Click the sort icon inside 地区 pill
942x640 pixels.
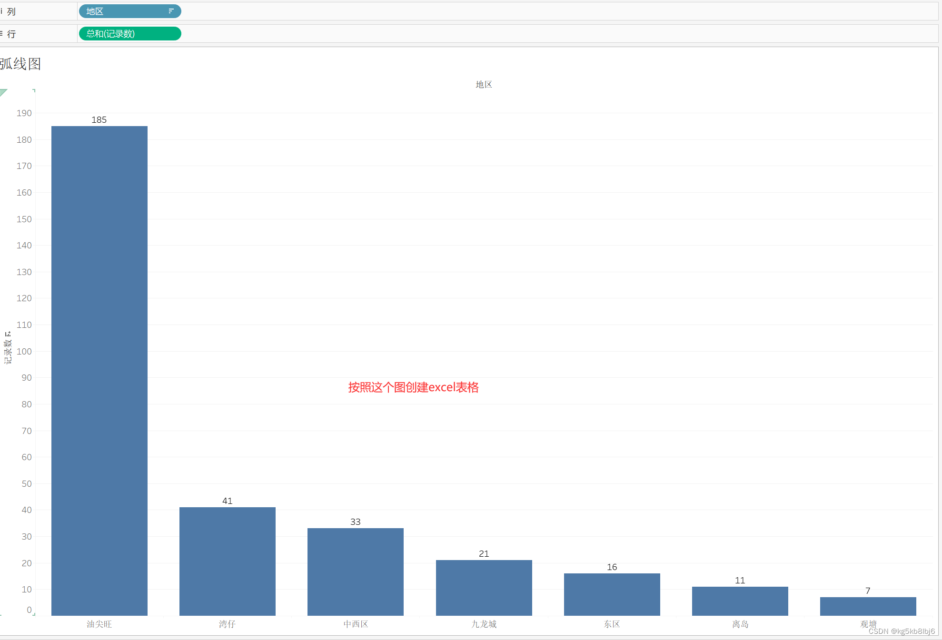[171, 11]
